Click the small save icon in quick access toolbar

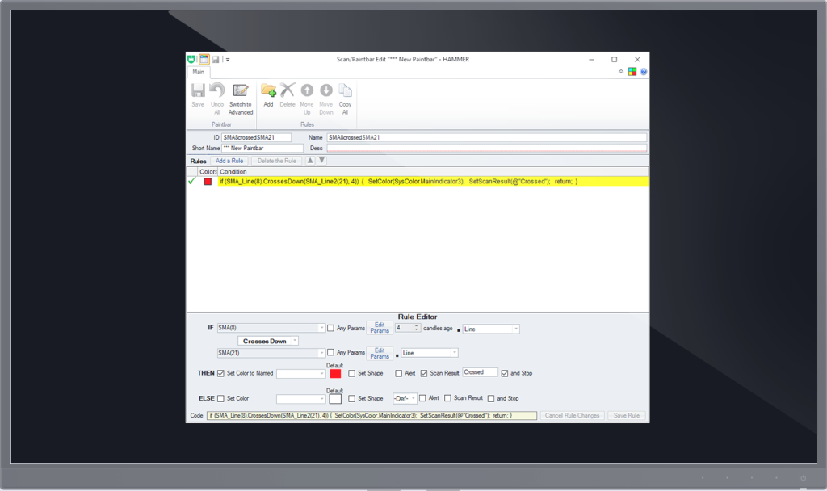pyautogui.click(x=215, y=60)
